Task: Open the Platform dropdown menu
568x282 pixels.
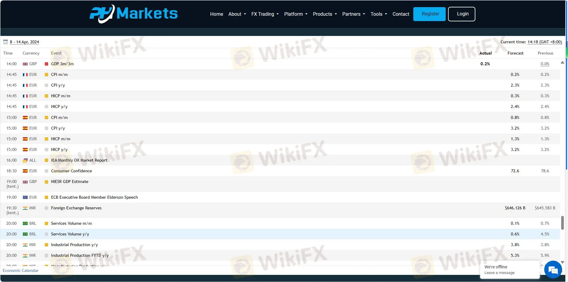Action: pyautogui.click(x=296, y=14)
